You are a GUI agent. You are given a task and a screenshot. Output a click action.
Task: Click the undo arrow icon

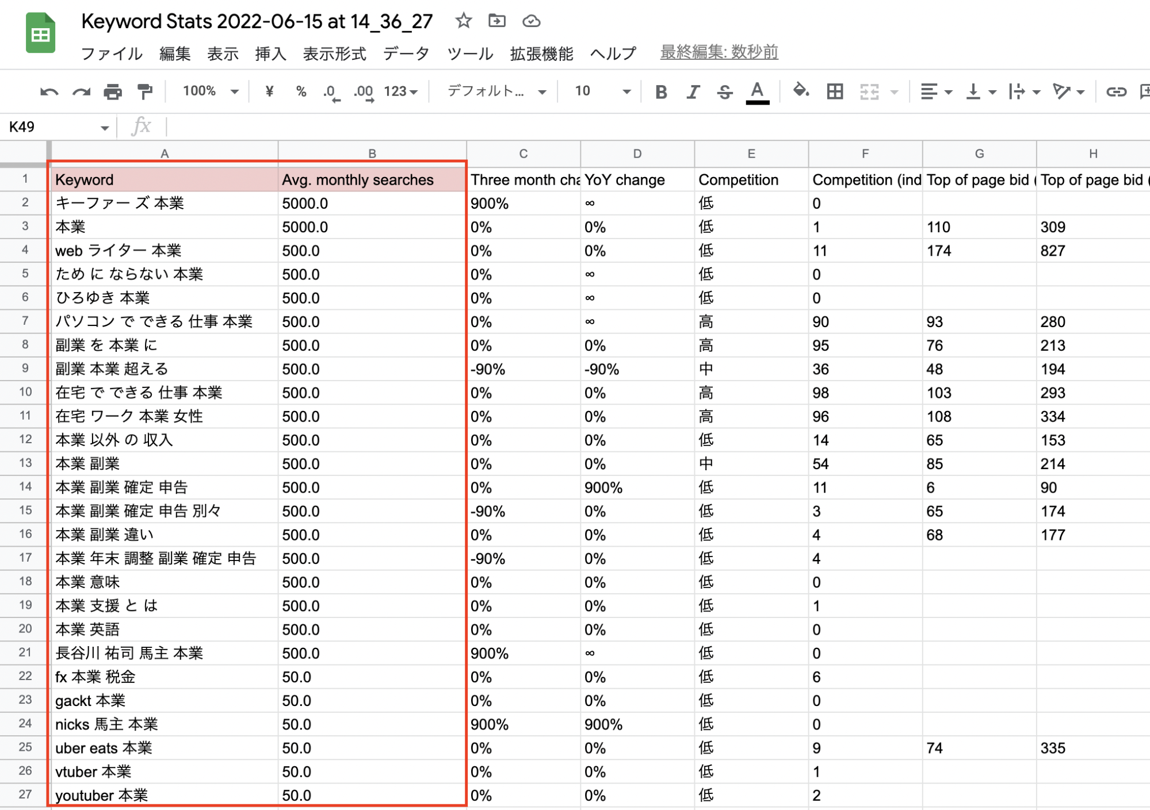point(49,92)
